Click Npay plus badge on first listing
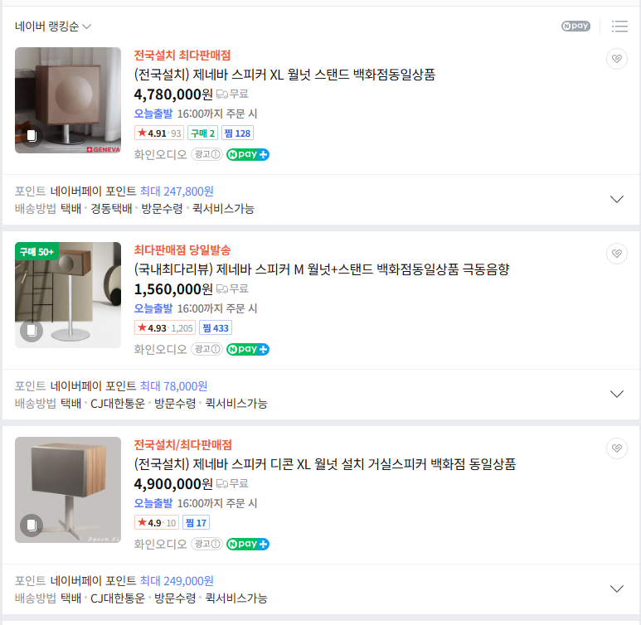The image size is (641, 625). tap(248, 154)
